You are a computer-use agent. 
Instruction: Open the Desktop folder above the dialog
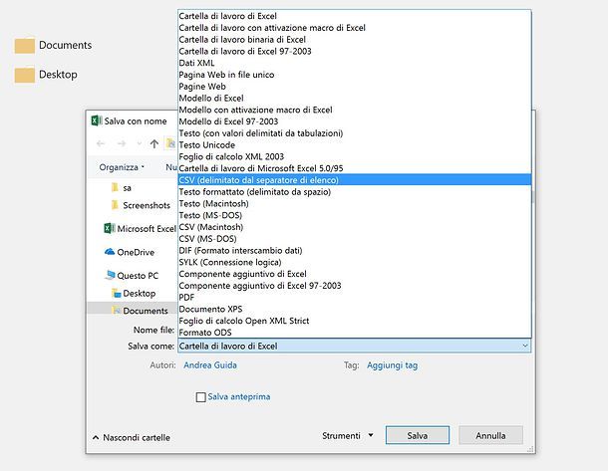tap(24, 75)
